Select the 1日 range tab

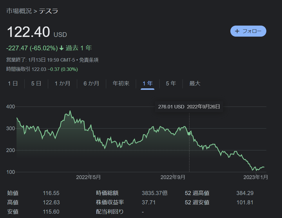coord(13,83)
